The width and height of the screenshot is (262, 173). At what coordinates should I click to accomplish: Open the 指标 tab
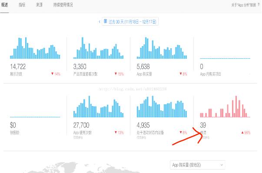22,5
